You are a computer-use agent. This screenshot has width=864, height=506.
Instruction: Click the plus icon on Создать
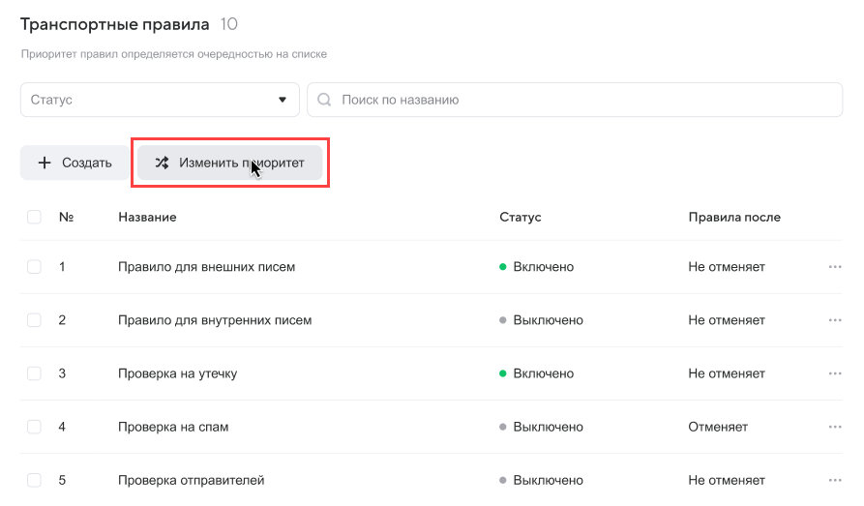point(45,163)
